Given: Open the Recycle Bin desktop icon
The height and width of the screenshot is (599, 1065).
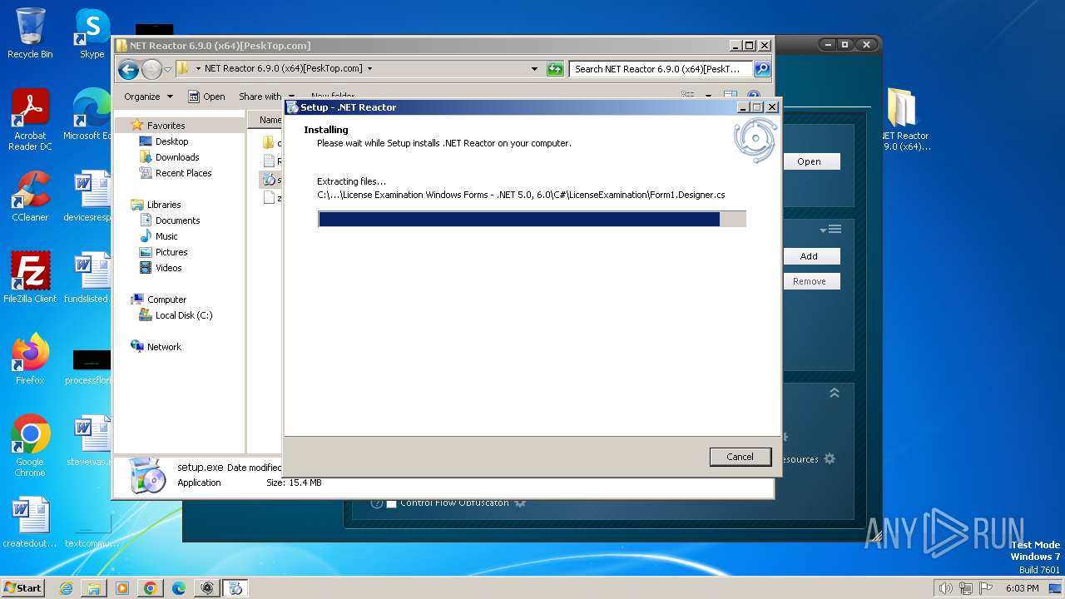Looking at the screenshot, I should point(30,33).
